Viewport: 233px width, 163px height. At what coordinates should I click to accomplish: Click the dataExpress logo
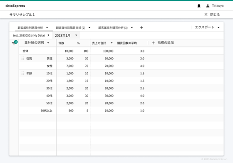pos(15,6)
